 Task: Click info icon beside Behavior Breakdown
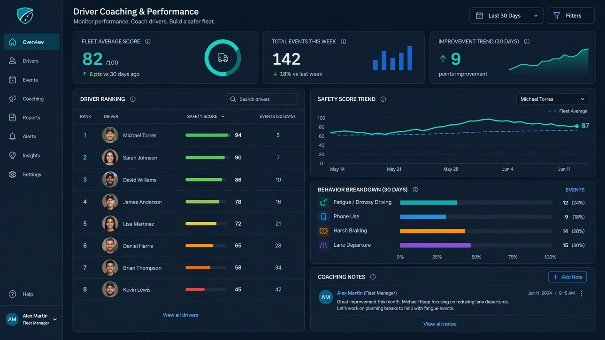point(415,189)
